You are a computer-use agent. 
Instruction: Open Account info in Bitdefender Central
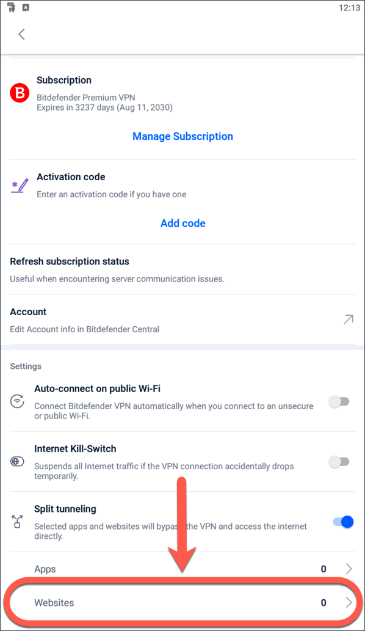pyautogui.click(x=183, y=320)
